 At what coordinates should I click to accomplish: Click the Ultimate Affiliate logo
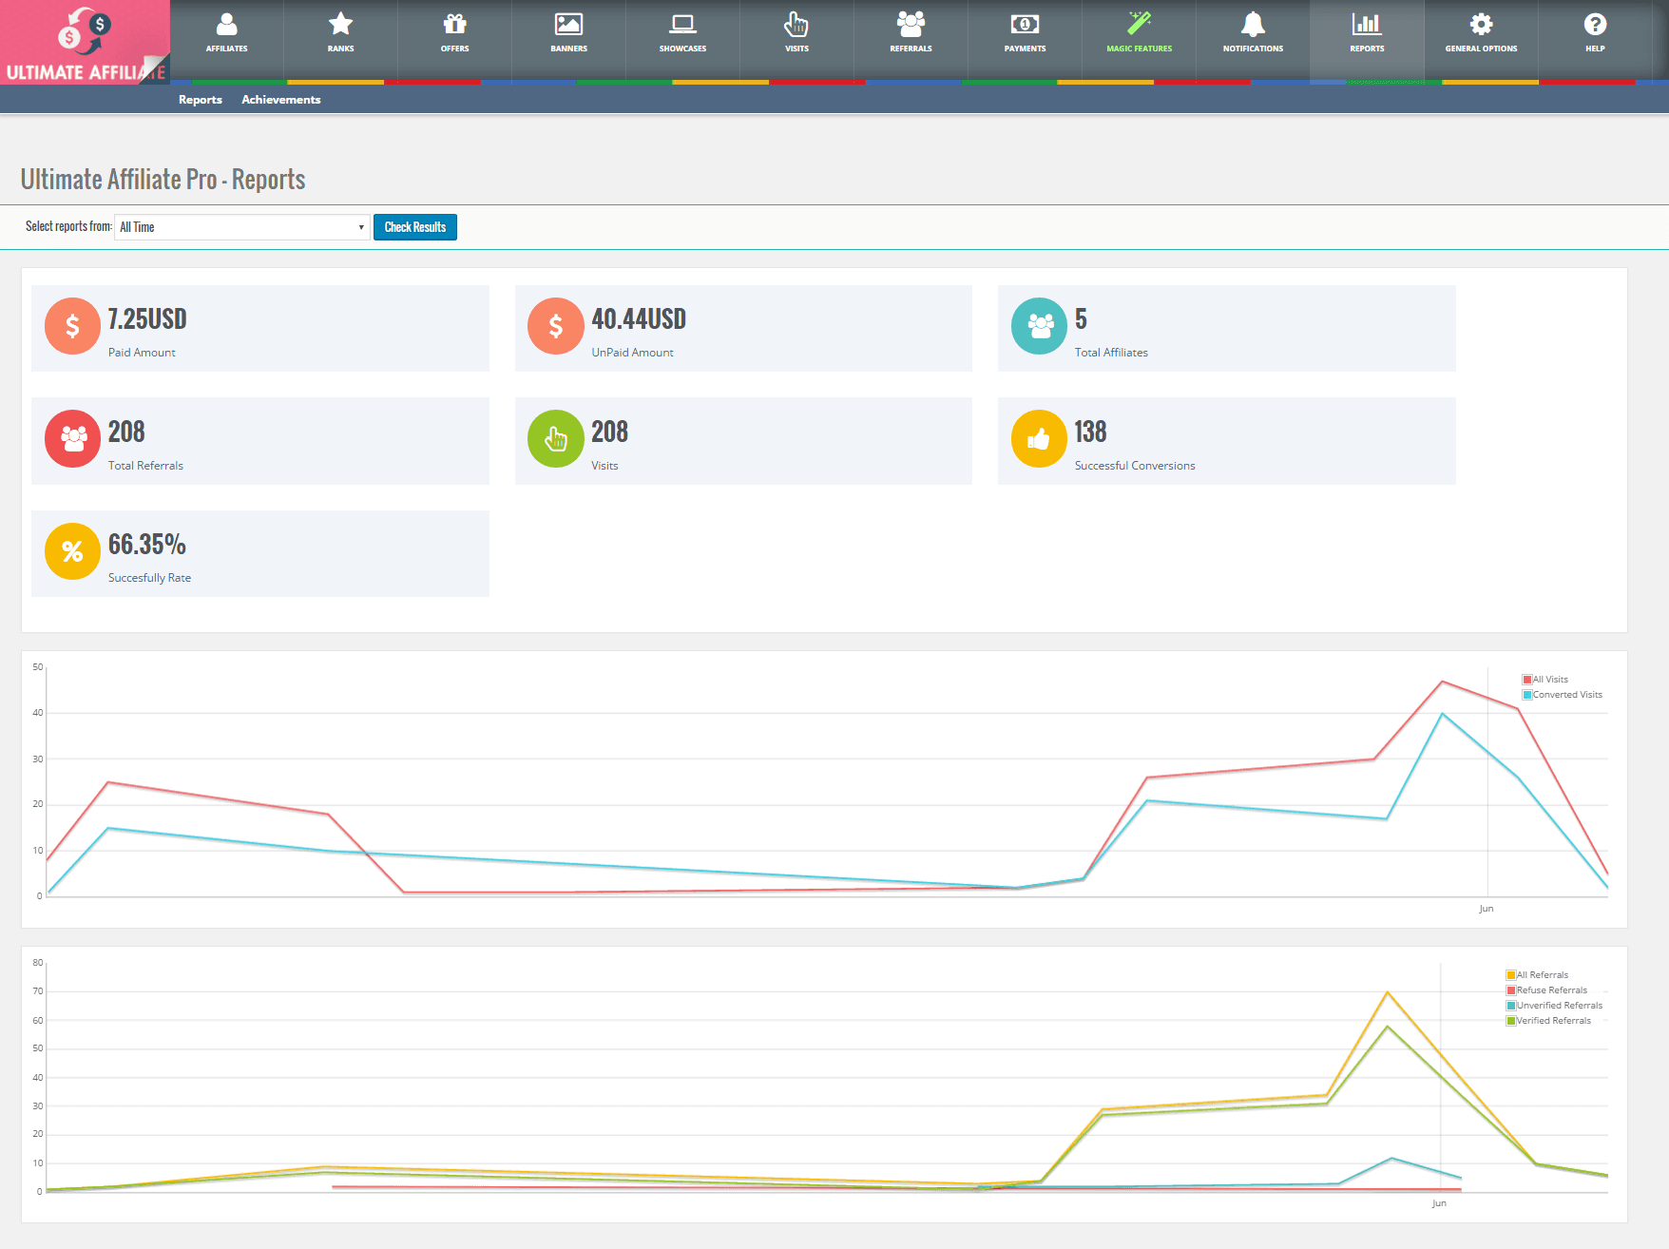(x=86, y=43)
